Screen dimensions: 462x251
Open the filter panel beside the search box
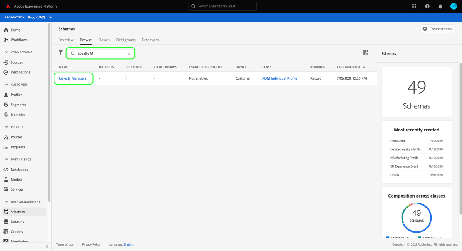click(x=60, y=52)
